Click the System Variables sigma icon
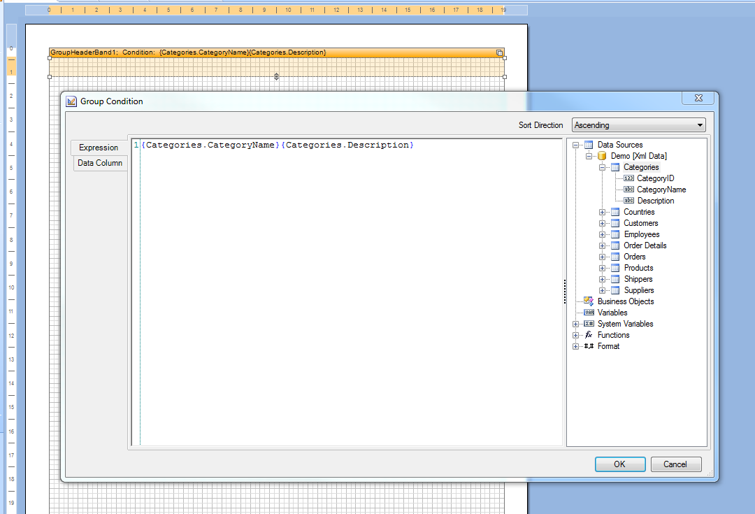 (x=589, y=324)
